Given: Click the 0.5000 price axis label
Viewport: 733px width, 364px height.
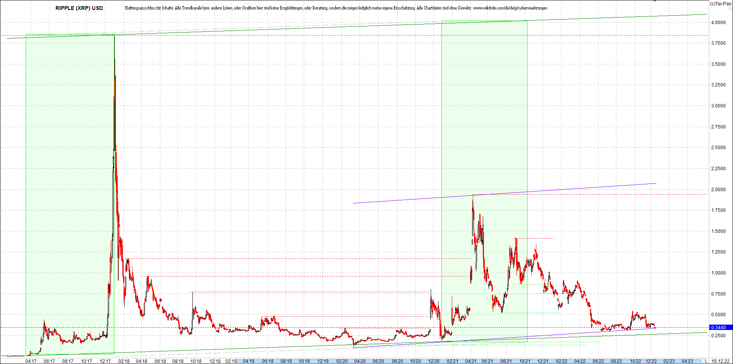Looking at the screenshot, I should [718, 315].
